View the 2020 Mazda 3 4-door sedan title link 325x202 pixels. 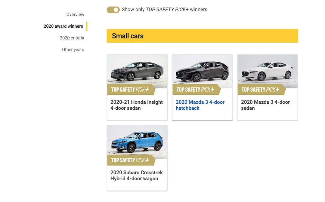pyautogui.click(x=265, y=105)
